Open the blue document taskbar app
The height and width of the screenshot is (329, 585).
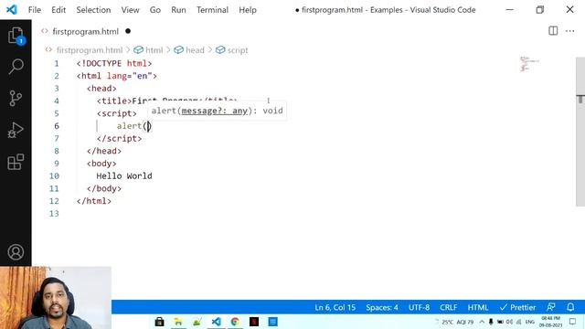coord(273,322)
